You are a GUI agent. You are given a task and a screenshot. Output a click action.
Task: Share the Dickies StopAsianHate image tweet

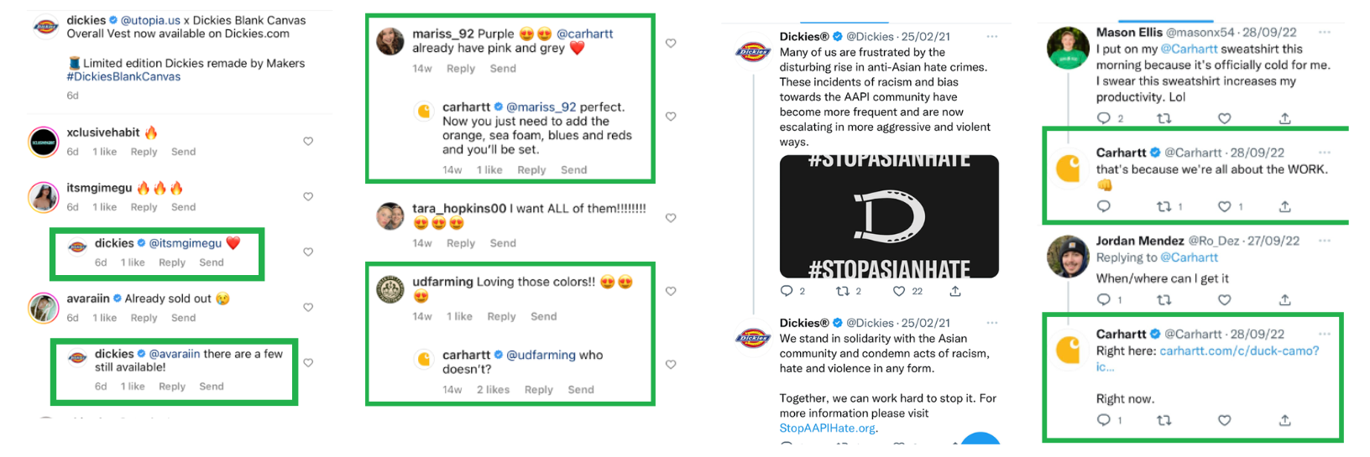pos(955,291)
